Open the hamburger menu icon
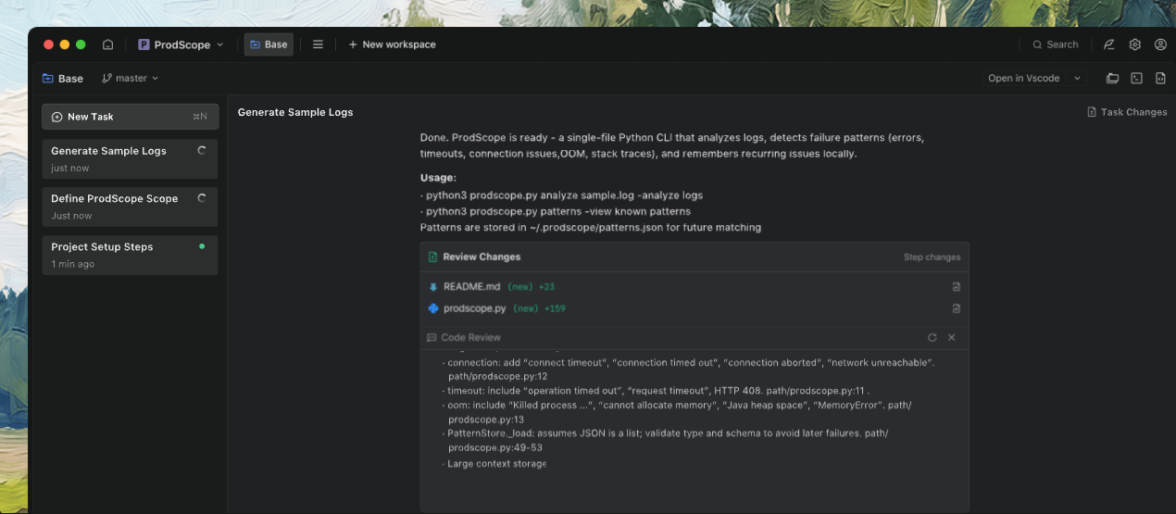 pos(318,44)
